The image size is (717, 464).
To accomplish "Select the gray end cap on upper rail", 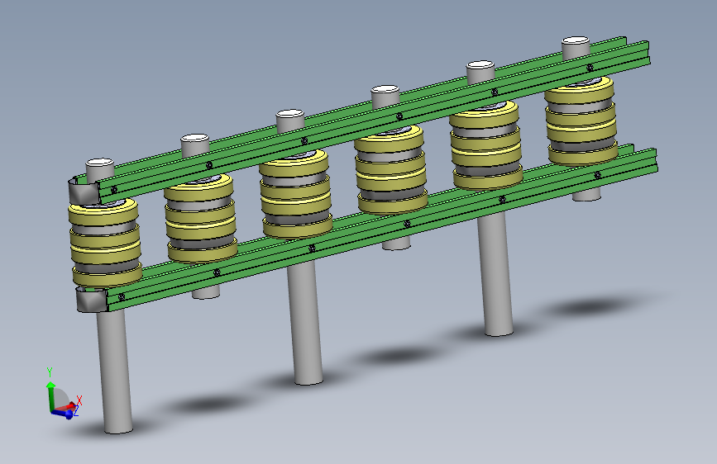I will point(84,191).
